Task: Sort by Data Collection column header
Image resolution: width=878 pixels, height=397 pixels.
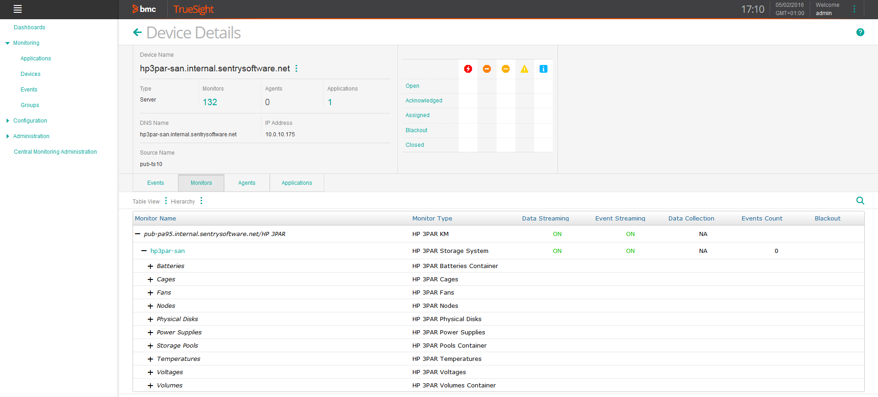Action: (x=691, y=219)
